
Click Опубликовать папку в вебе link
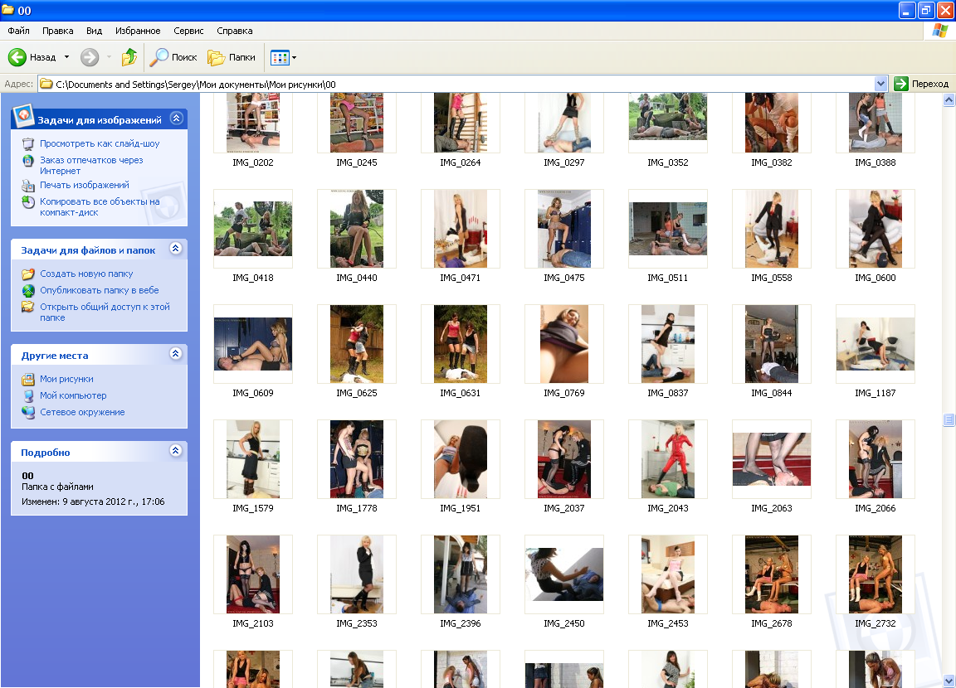click(x=100, y=290)
